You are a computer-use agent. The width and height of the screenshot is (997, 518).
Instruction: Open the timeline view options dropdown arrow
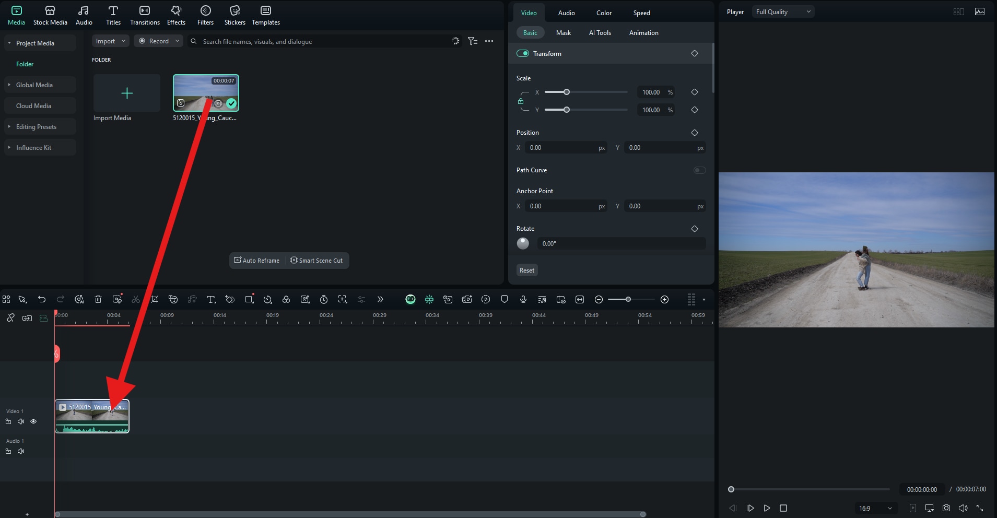704,300
